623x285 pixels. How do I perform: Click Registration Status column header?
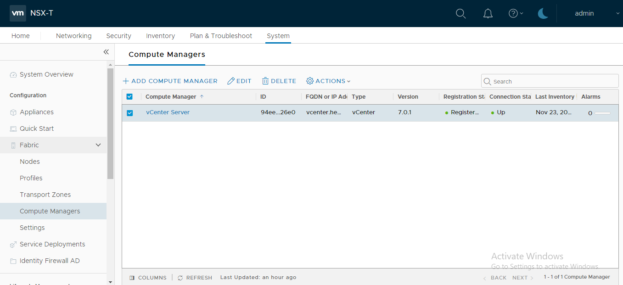click(x=464, y=96)
